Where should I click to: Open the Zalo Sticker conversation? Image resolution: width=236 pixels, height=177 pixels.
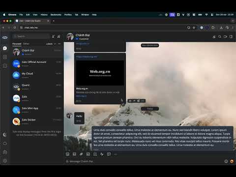pos(37,121)
